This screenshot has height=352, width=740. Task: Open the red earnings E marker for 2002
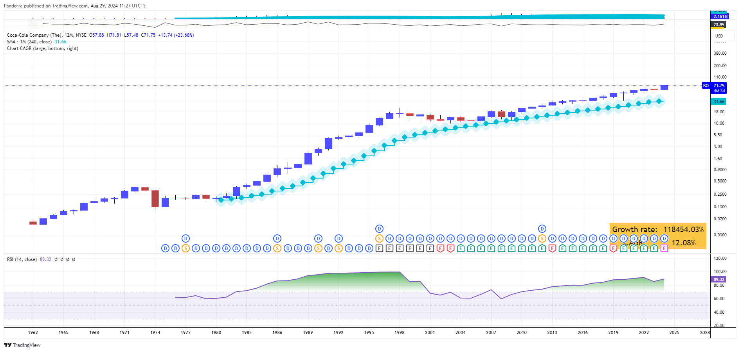(440, 248)
